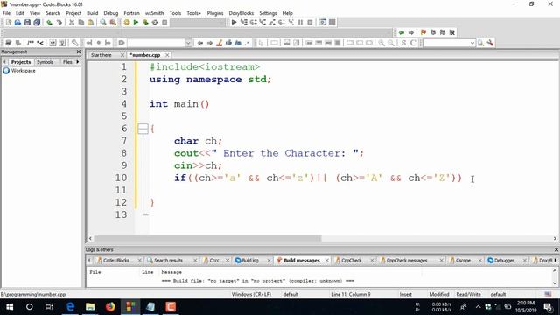Jump back with the green left arrow
Viewport: 560px width, 315px height.
(x=402, y=32)
